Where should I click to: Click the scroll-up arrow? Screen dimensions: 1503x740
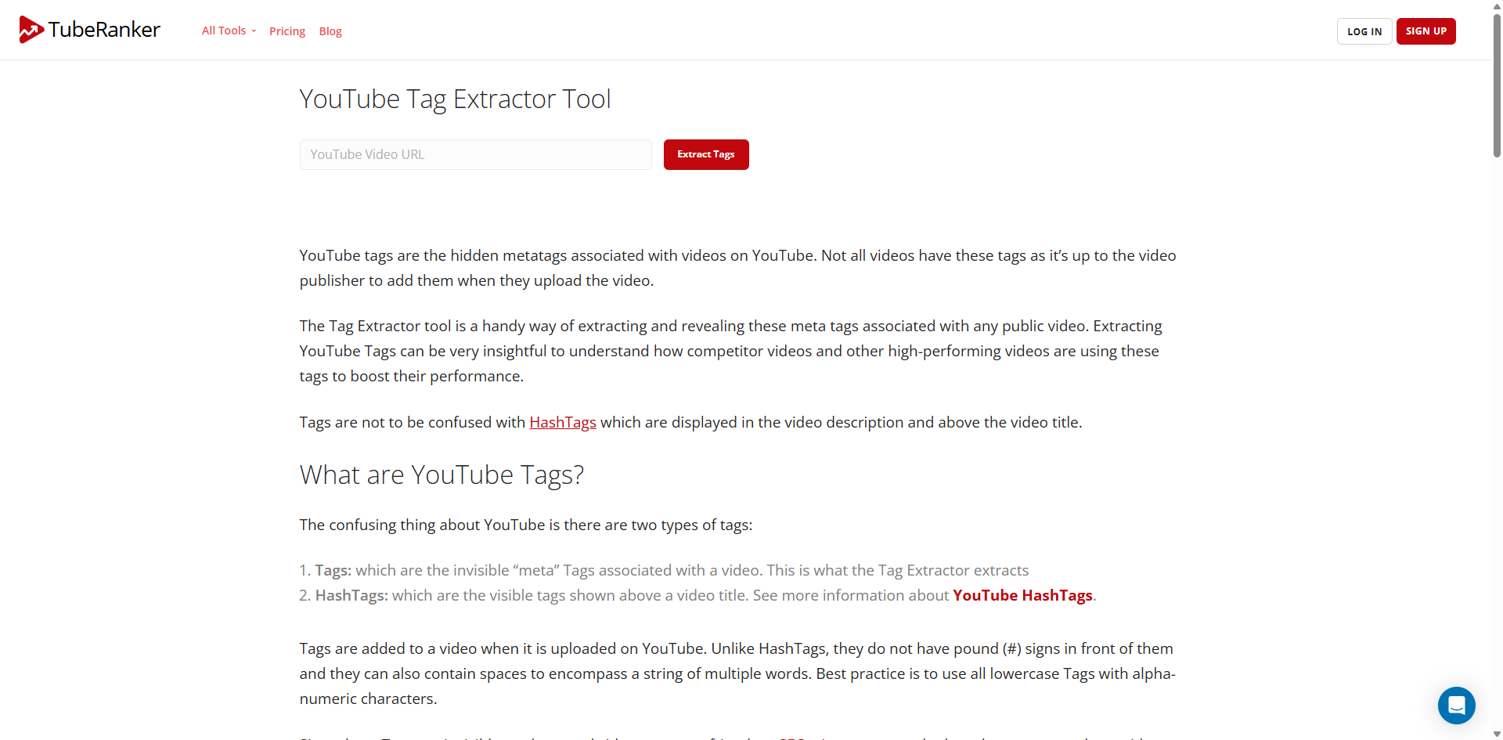(x=1496, y=6)
